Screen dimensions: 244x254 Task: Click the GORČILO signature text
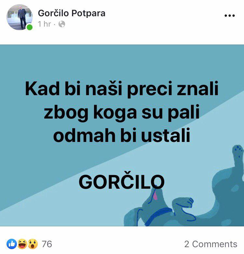pyautogui.click(x=122, y=181)
